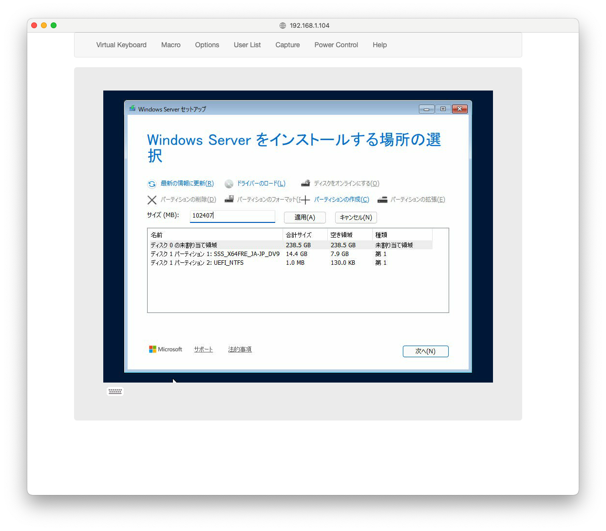Click the refresh icon beside 最新の情報に更新
The image size is (606, 531).
click(x=152, y=184)
